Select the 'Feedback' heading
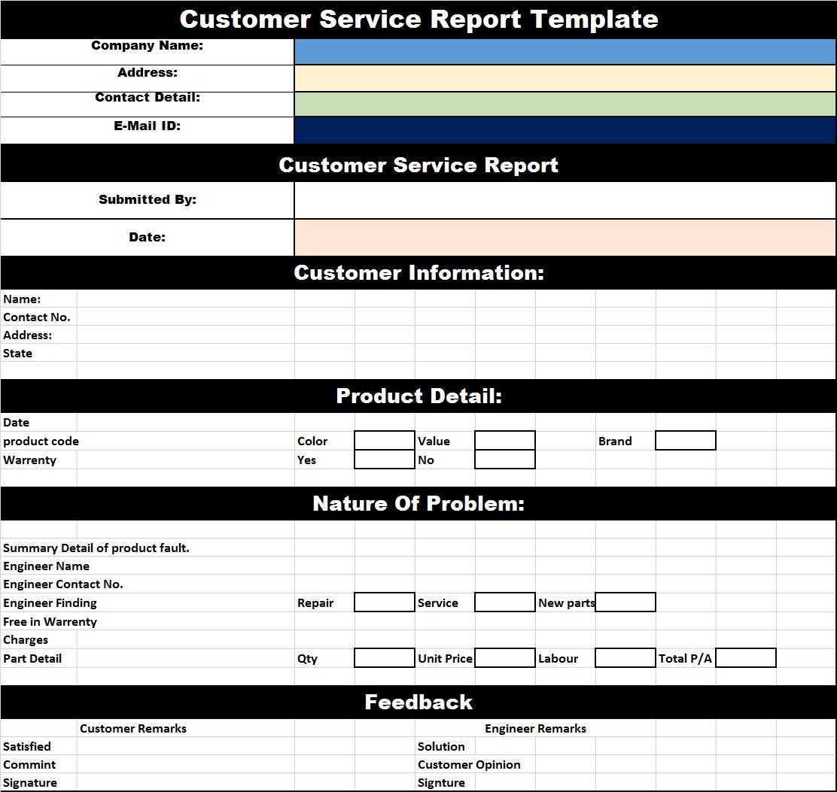Image resolution: width=837 pixels, height=792 pixels. coord(418,702)
